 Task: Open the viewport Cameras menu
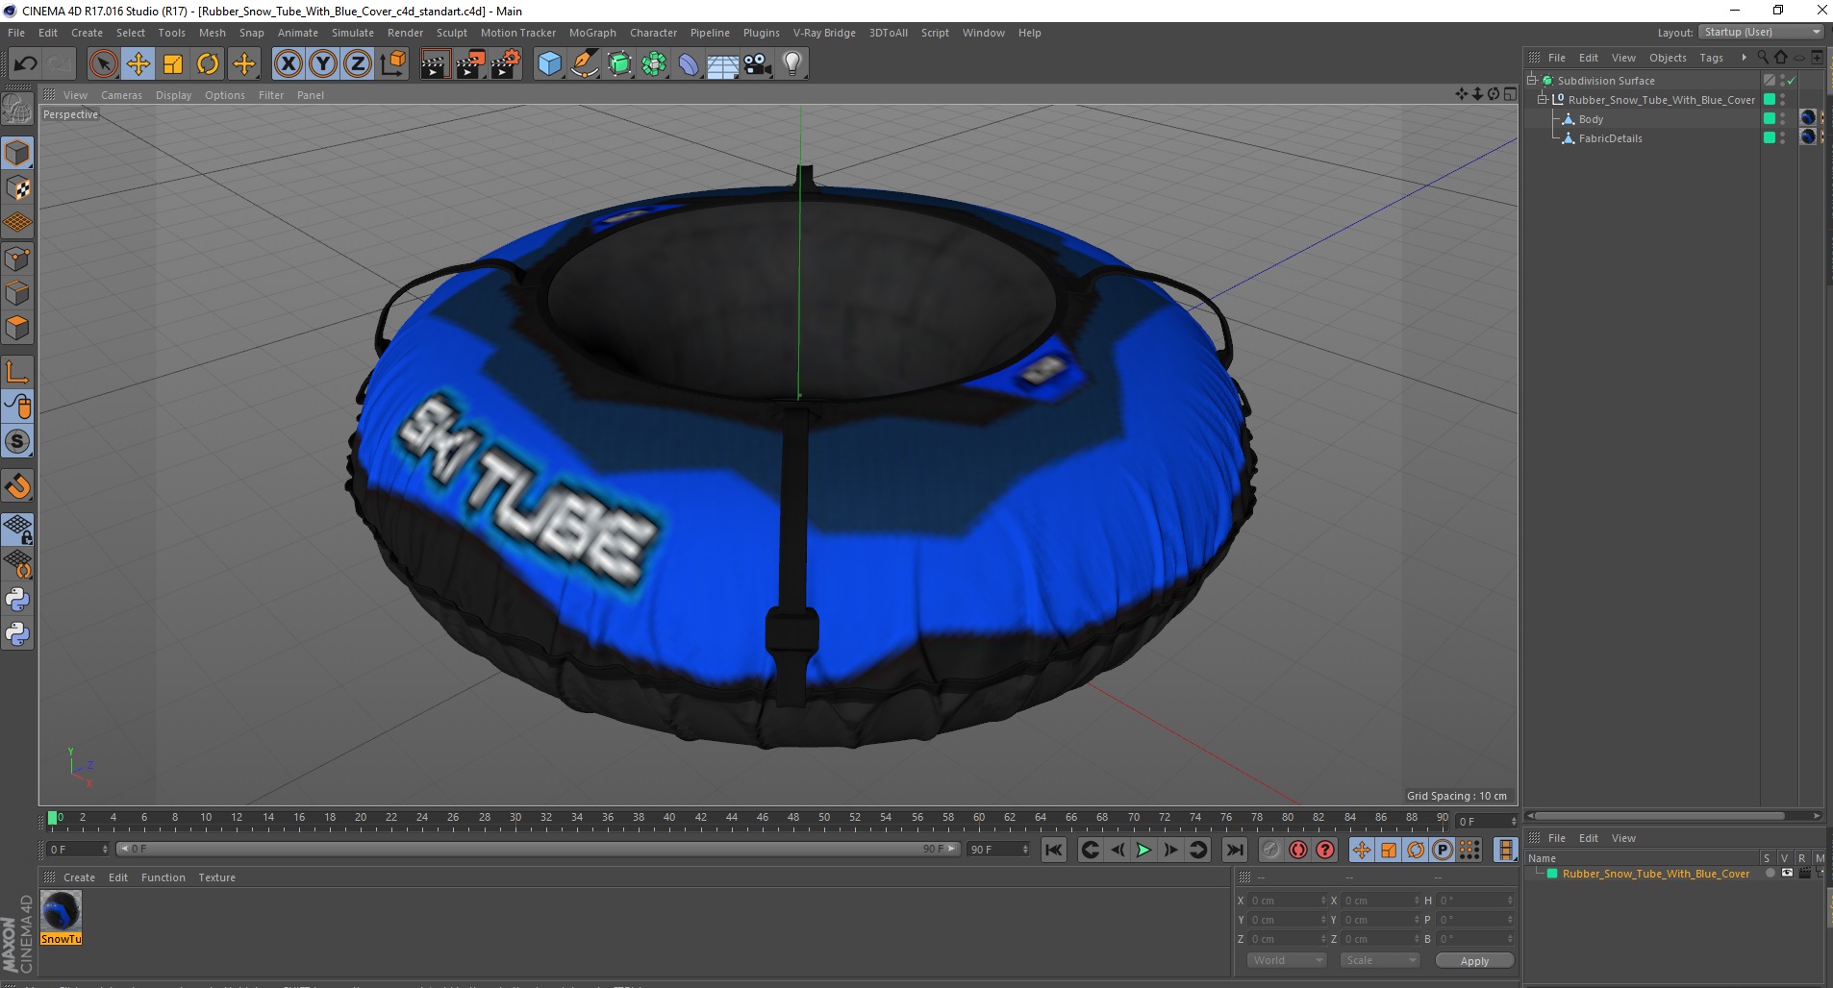click(121, 95)
